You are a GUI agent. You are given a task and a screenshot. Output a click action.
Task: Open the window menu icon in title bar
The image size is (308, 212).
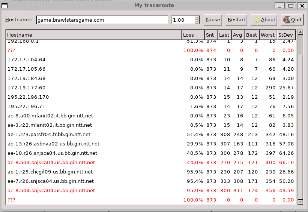5,6
